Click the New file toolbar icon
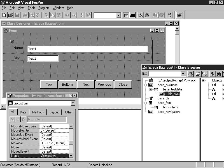 tap(4, 15)
